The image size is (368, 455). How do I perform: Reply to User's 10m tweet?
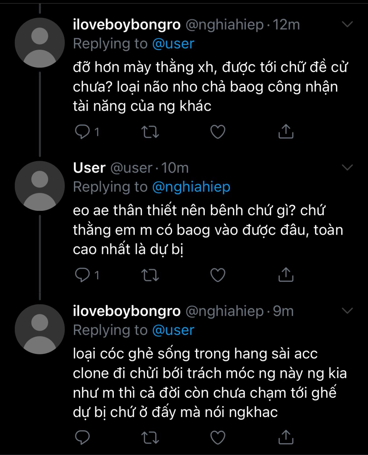click(x=82, y=275)
